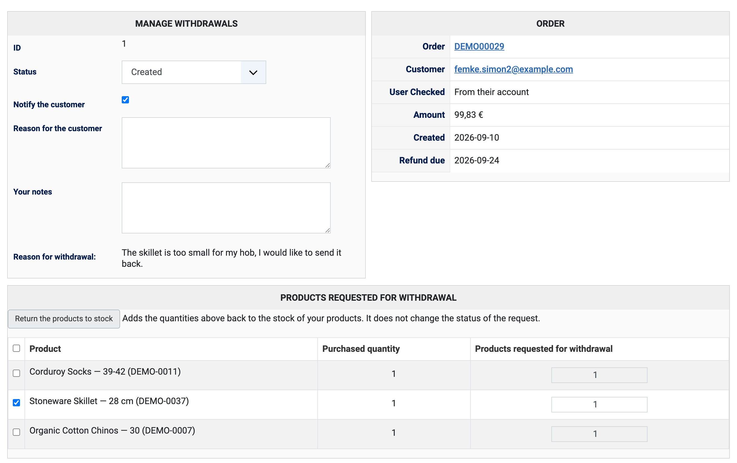Focus the Reason for the customer textarea
737x463 pixels.
coord(226,143)
